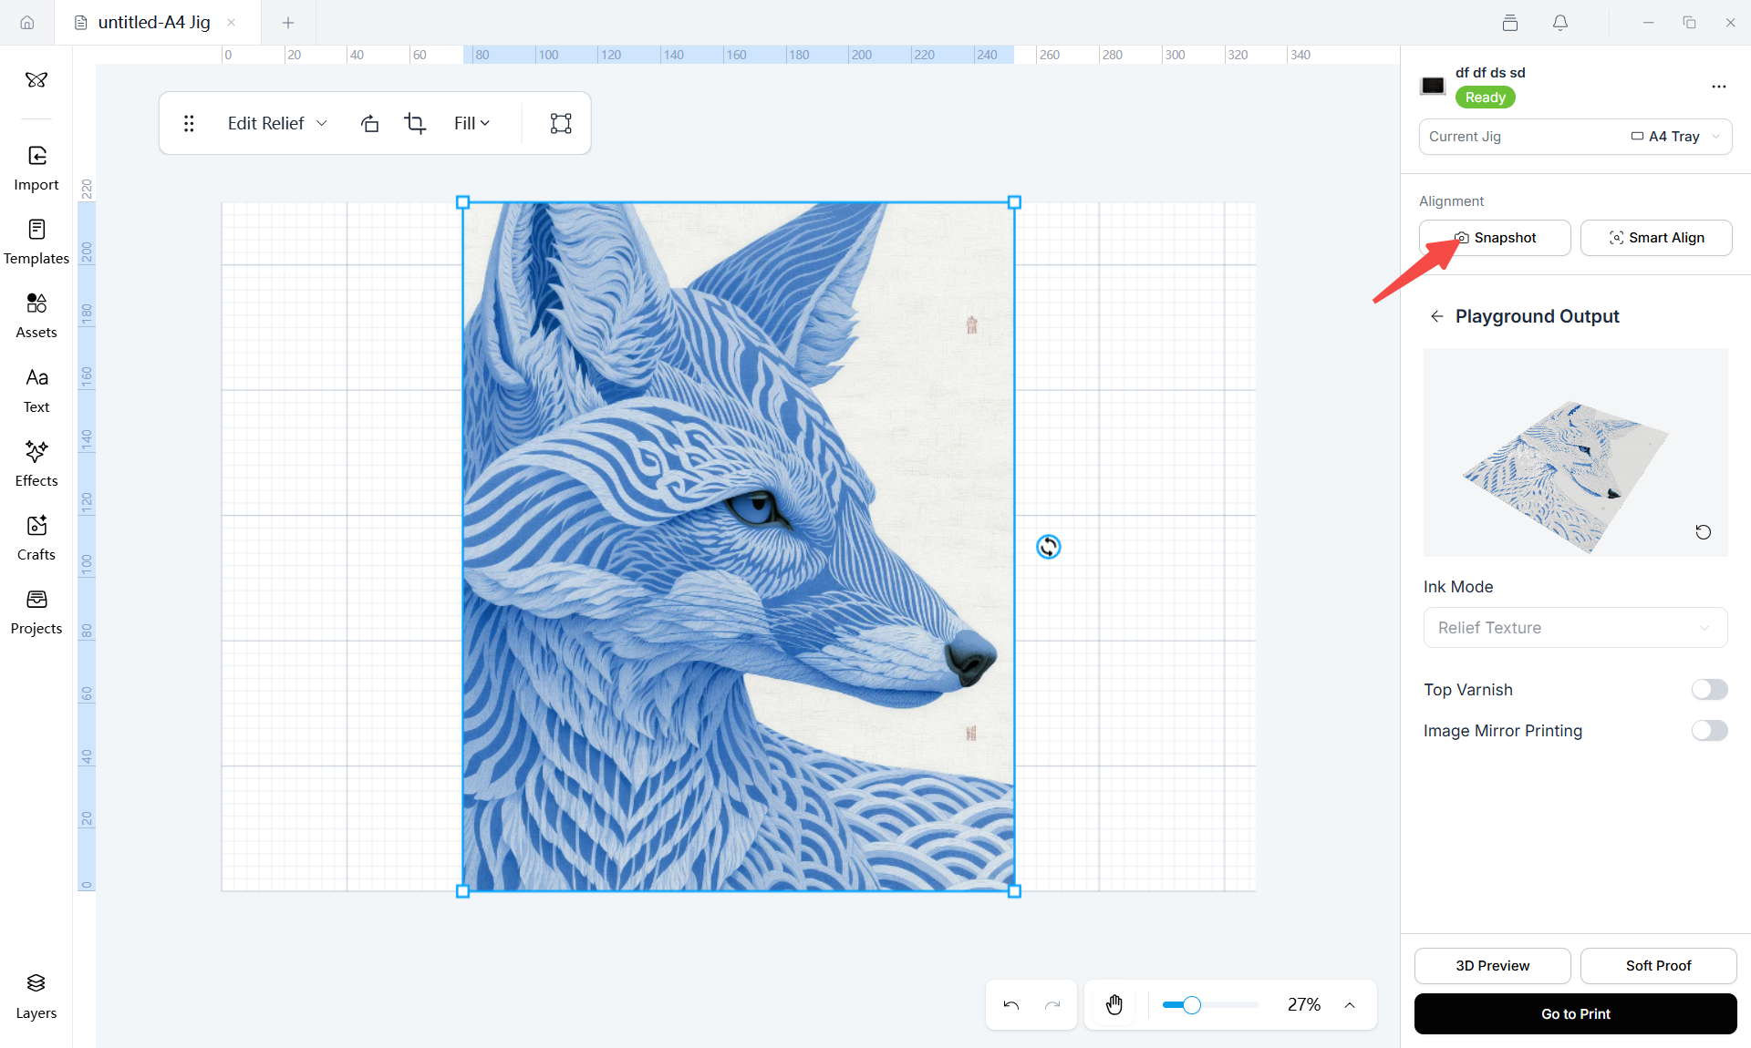Click the butterfly app logo icon
The image size is (1751, 1048).
36,80
